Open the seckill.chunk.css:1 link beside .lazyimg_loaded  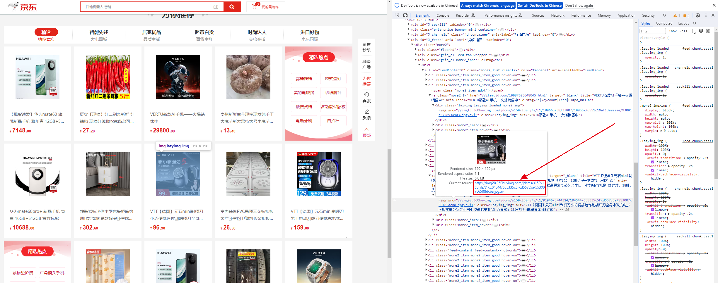(695, 87)
